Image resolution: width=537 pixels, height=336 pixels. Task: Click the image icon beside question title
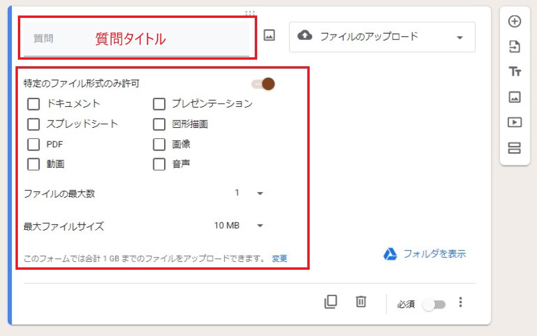(269, 36)
